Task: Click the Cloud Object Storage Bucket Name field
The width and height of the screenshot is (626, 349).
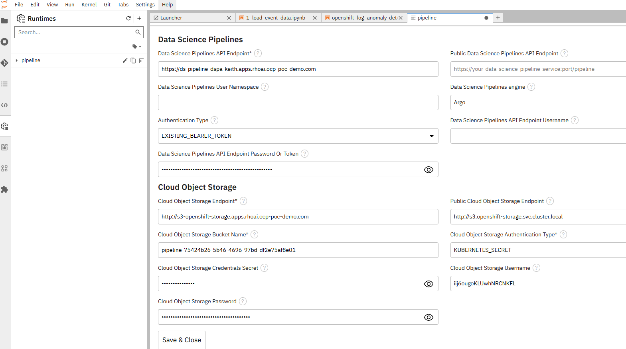Action: click(x=298, y=250)
